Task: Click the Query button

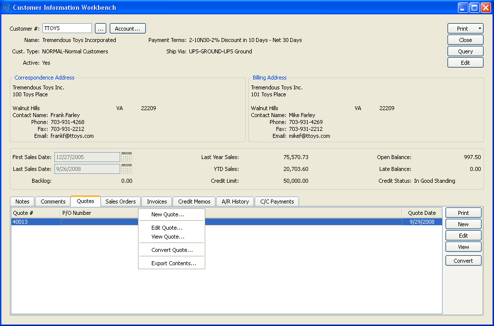Action: tap(465, 51)
